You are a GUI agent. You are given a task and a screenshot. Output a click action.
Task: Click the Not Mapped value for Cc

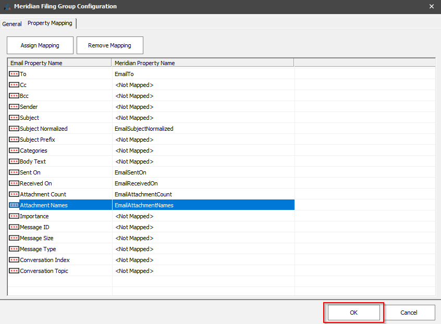coord(134,85)
